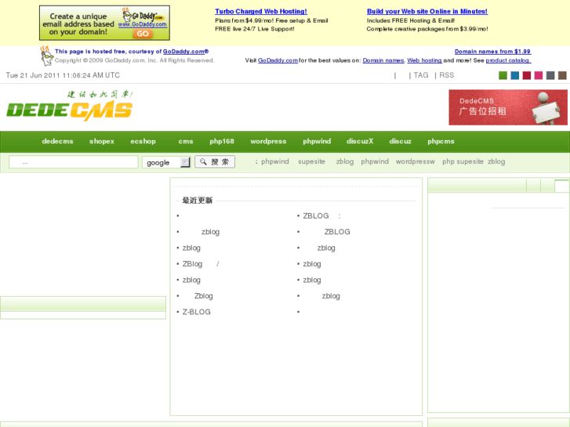Open the dedecms navigation item
570x427 pixels.
pos(57,141)
